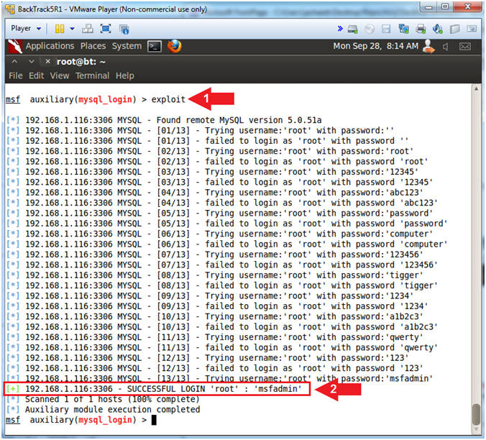486x440 pixels.
Task: Open the Help menu in terminal
Action: (x=125, y=76)
